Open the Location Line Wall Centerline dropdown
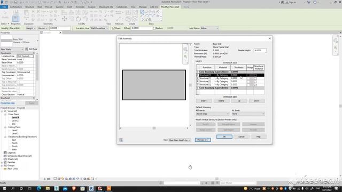 (99, 28)
